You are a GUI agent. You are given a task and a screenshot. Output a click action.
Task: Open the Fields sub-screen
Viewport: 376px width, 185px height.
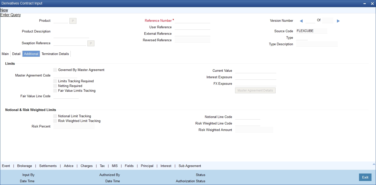[x=129, y=166]
